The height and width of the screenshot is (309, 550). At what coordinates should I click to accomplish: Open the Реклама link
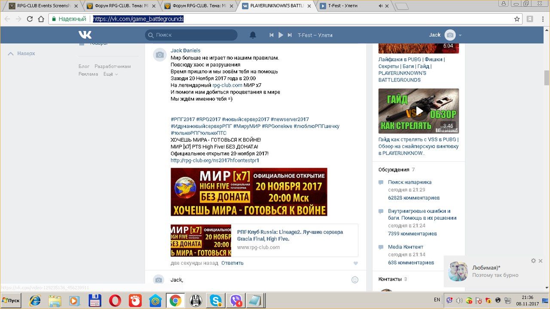click(88, 74)
